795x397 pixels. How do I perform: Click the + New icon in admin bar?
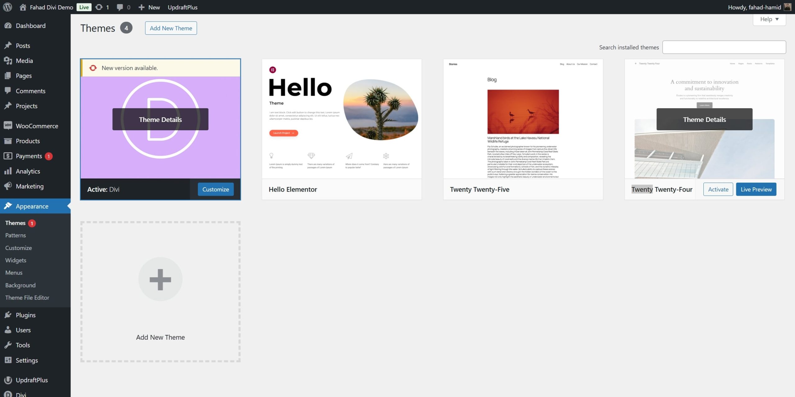point(142,7)
